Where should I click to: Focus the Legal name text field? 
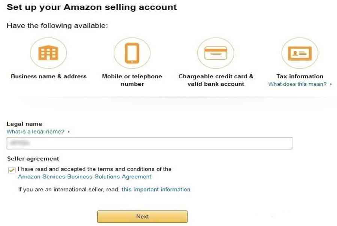(149, 143)
